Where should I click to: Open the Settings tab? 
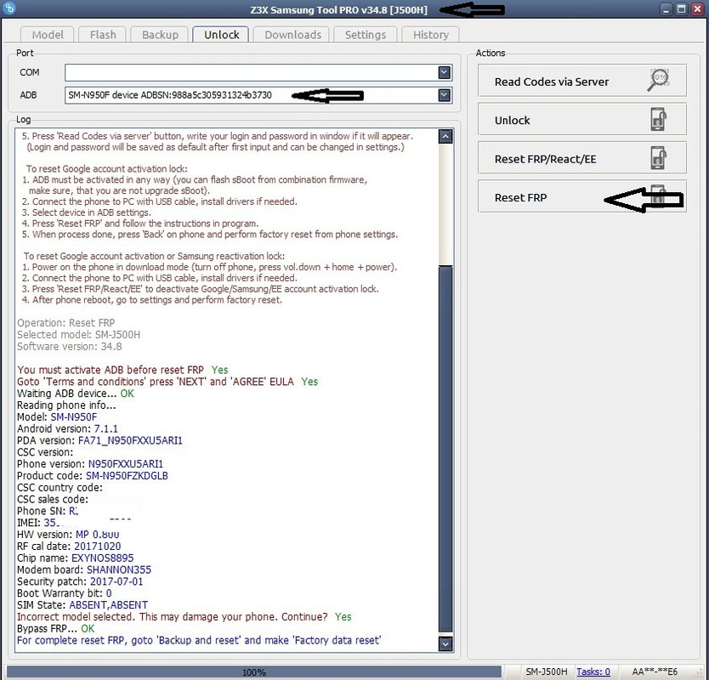[366, 35]
